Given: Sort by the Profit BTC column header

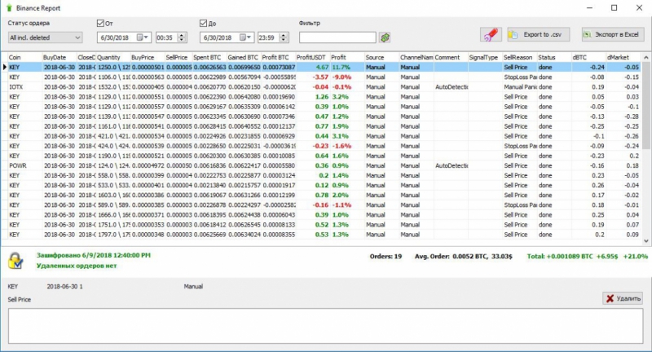Looking at the screenshot, I should [x=278, y=57].
